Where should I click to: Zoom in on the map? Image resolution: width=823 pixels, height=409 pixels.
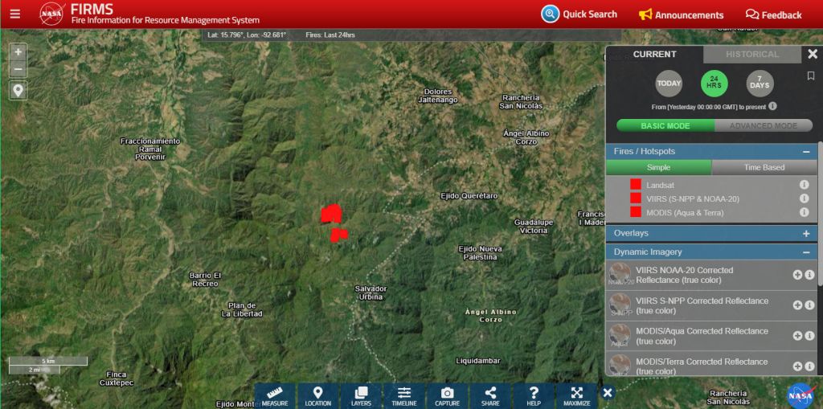click(x=18, y=51)
